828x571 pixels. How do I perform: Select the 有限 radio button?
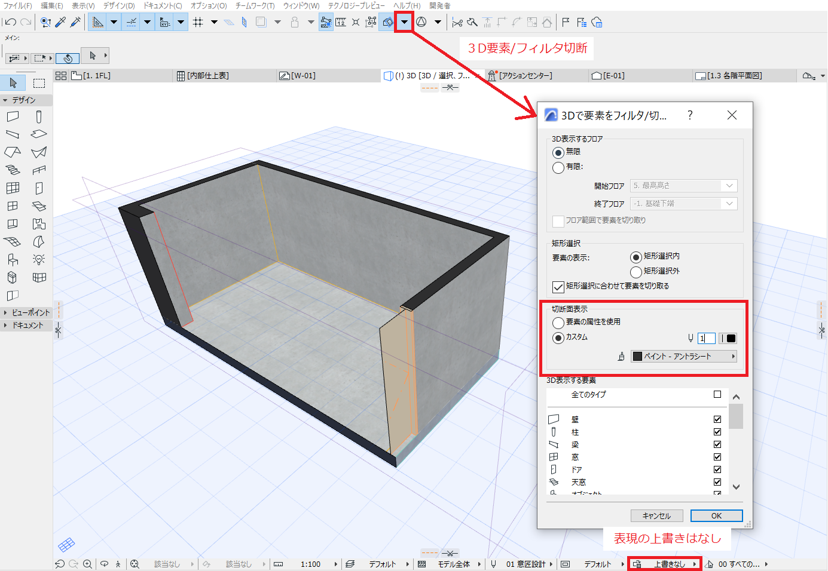tap(558, 167)
